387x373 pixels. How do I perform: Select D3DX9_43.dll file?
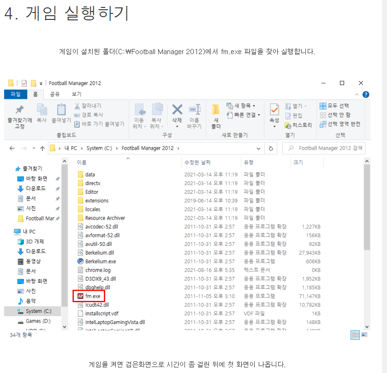(101, 279)
